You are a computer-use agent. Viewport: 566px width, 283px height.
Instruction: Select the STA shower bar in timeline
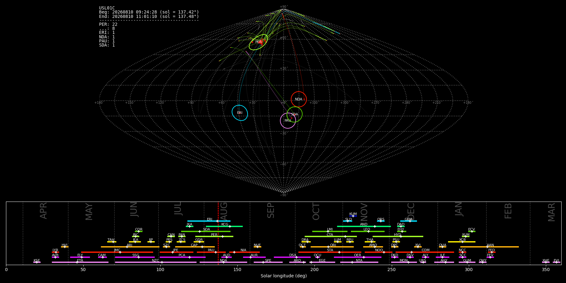point(330,252)
